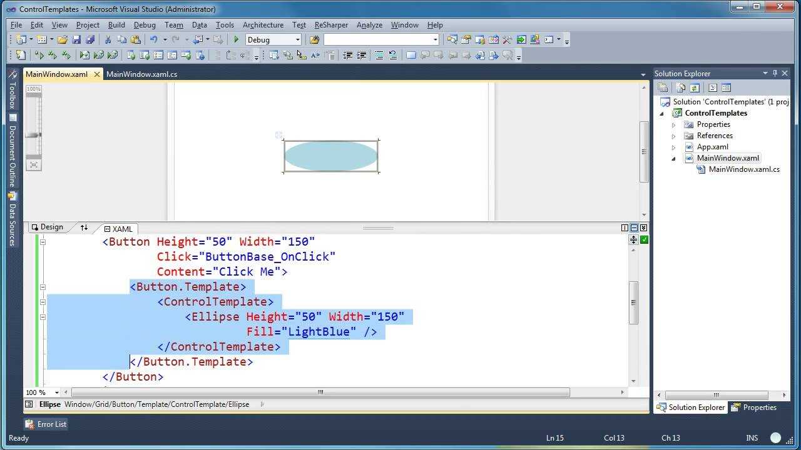801x450 pixels.
Task: Click the XAML editor vertical scrollbar
Action: point(634,303)
